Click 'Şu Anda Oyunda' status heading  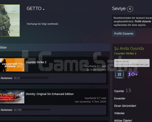point(129,49)
